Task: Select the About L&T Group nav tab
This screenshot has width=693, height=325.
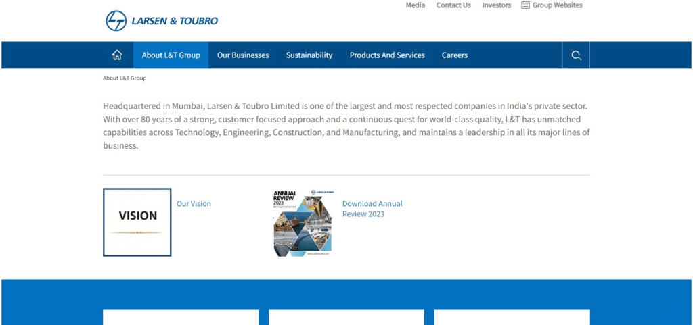Action: coord(171,55)
